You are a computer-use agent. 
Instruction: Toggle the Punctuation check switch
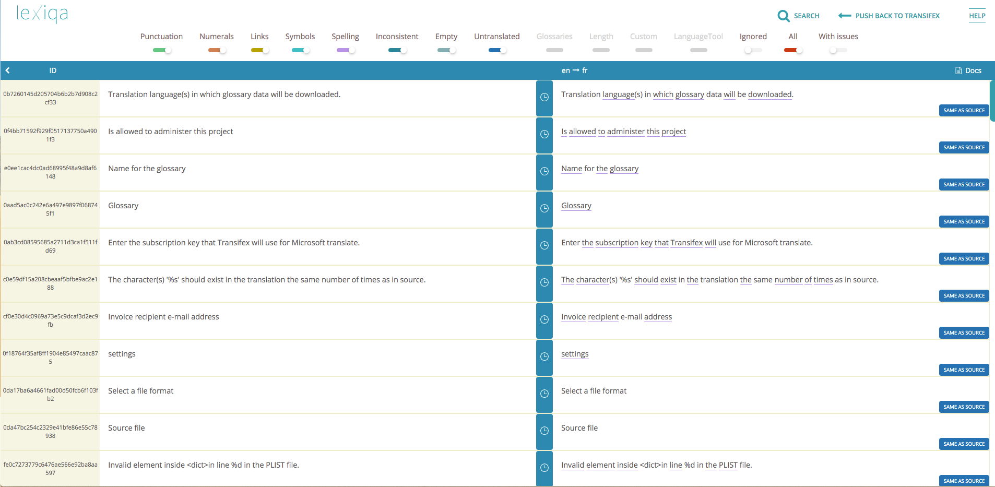[x=162, y=50]
